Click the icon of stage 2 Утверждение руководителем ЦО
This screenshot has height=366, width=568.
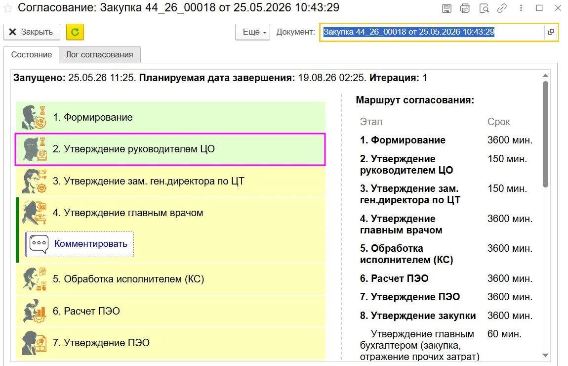[x=34, y=149]
